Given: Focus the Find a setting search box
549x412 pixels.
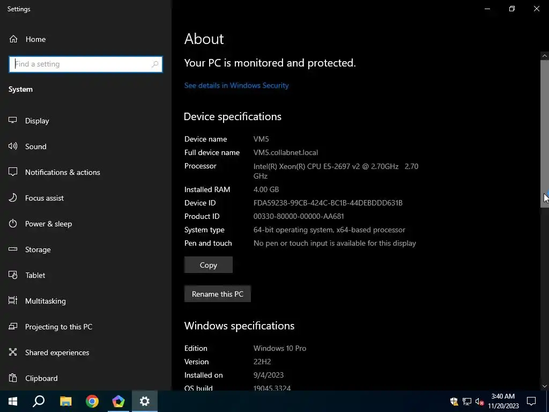Looking at the screenshot, I should [86, 64].
